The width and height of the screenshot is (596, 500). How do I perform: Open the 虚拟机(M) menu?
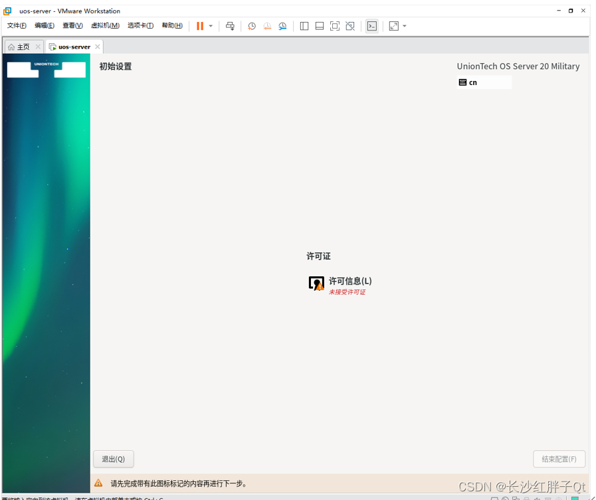(105, 25)
